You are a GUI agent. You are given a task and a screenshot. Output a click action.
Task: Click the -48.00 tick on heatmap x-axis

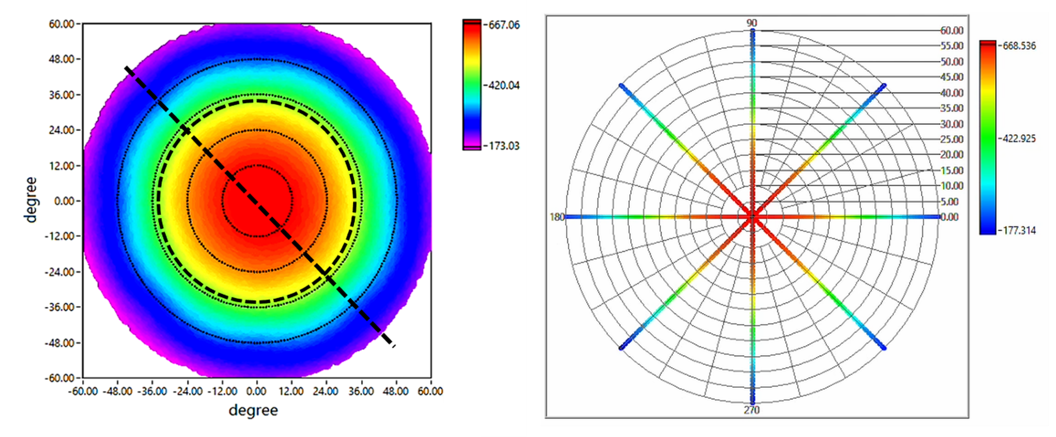[117, 391]
